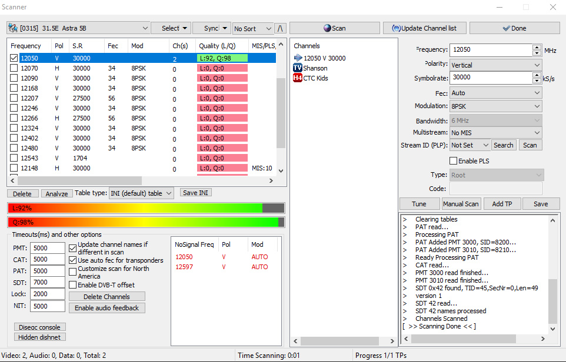The width and height of the screenshot is (566, 362).
Task: Click the Delete Channels button
Action: coord(107,296)
